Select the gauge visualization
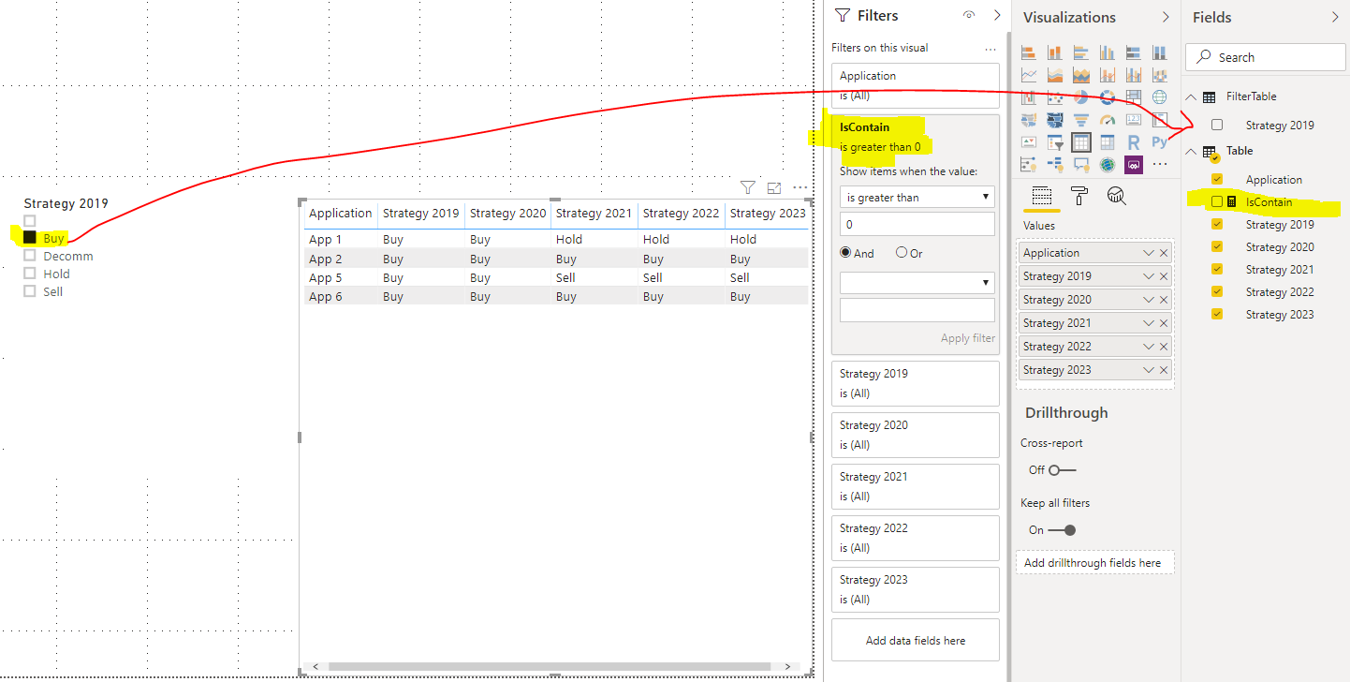This screenshot has width=1350, height=682. pos(1107,120)
